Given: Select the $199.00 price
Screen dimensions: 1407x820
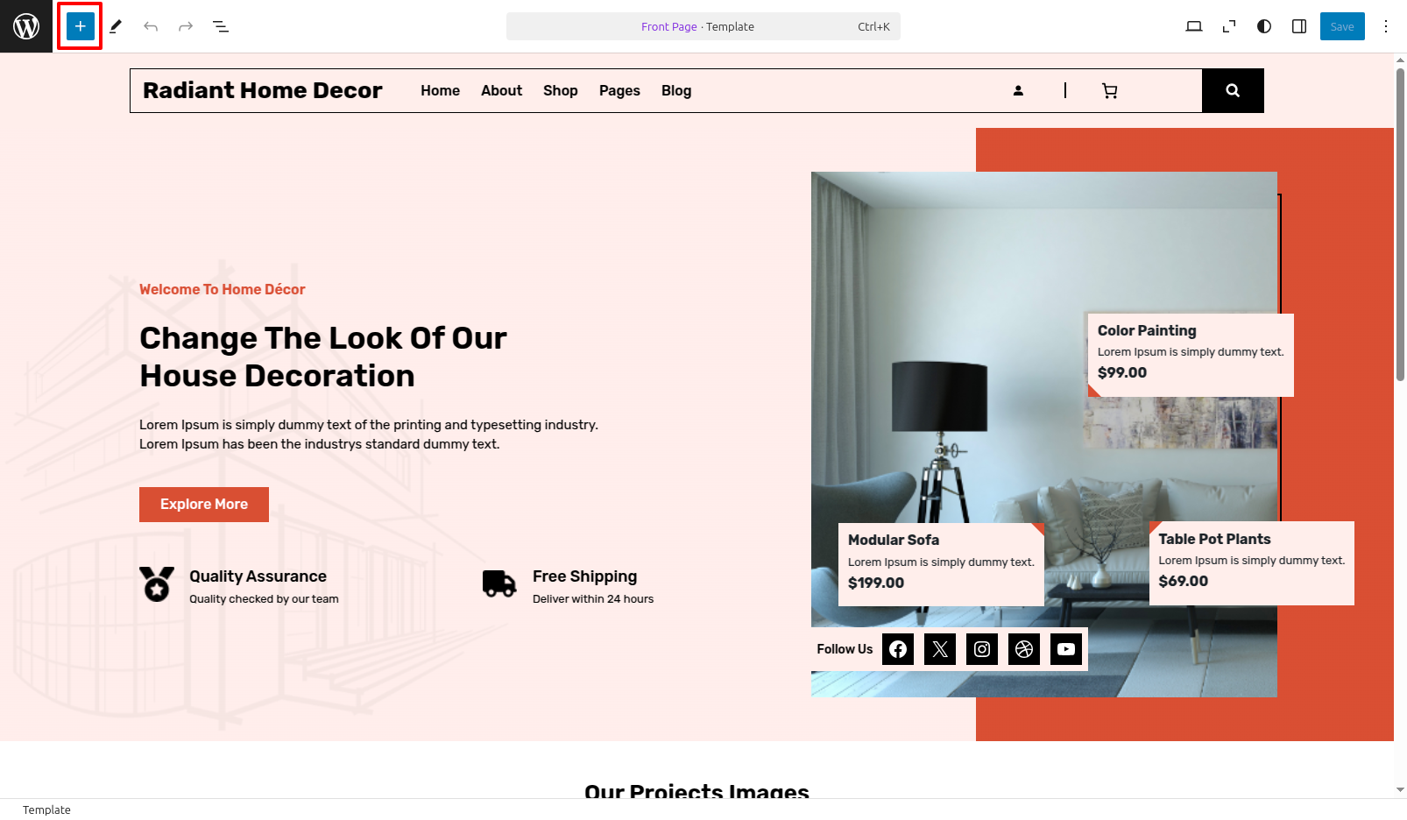Looking at the screenshot, I should [876, 583].
